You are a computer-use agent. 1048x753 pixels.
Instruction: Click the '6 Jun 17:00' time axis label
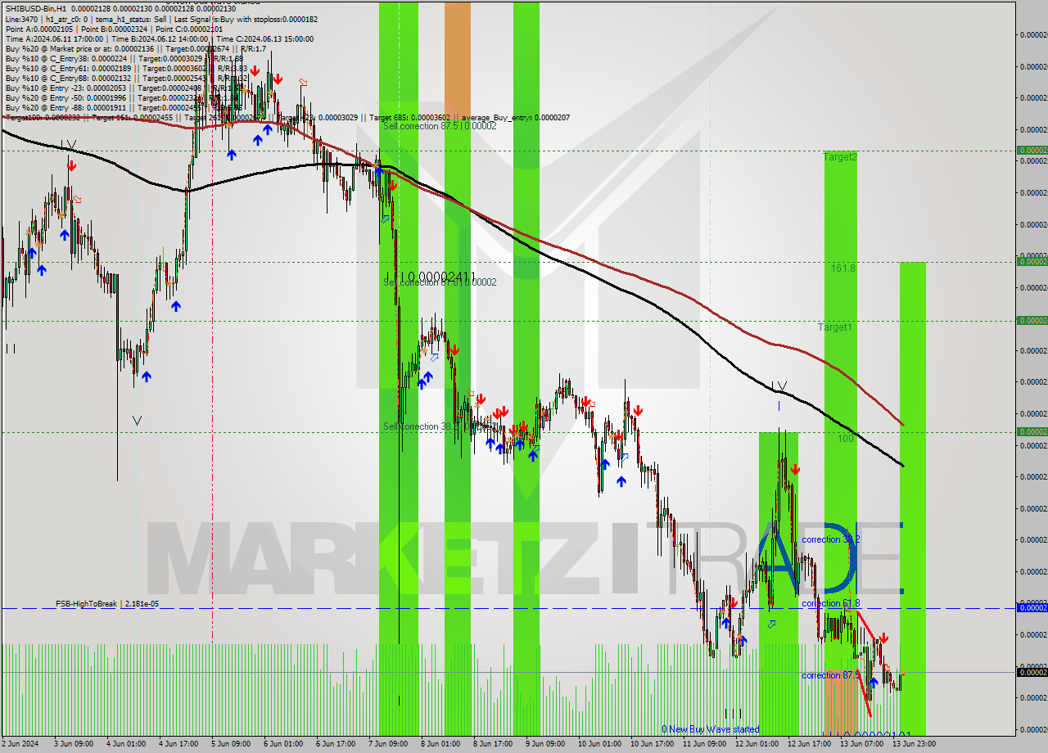pyautogui.click(x=336, y=744)
